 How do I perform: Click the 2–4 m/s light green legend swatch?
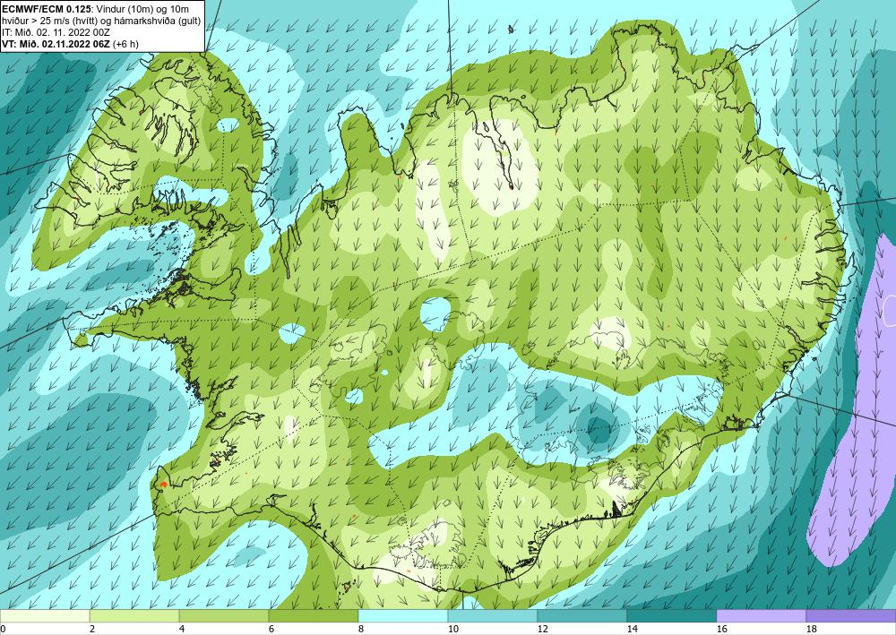134,615
